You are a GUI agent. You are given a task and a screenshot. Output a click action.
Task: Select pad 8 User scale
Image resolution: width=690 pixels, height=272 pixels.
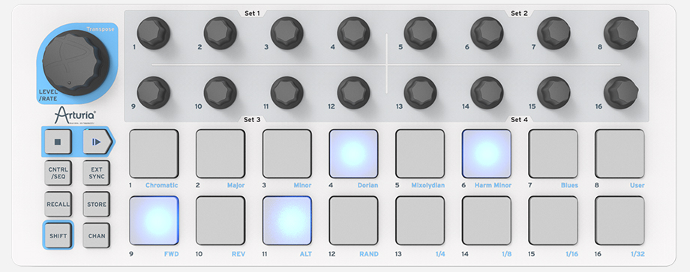coord(619,154)
